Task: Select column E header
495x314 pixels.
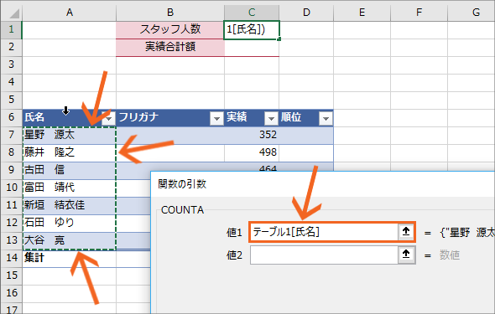Action: tap(362, 13)
